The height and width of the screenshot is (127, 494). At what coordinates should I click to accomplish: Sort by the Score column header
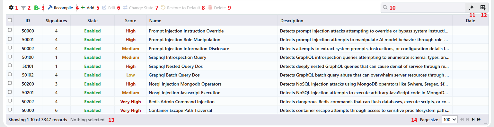130,21
